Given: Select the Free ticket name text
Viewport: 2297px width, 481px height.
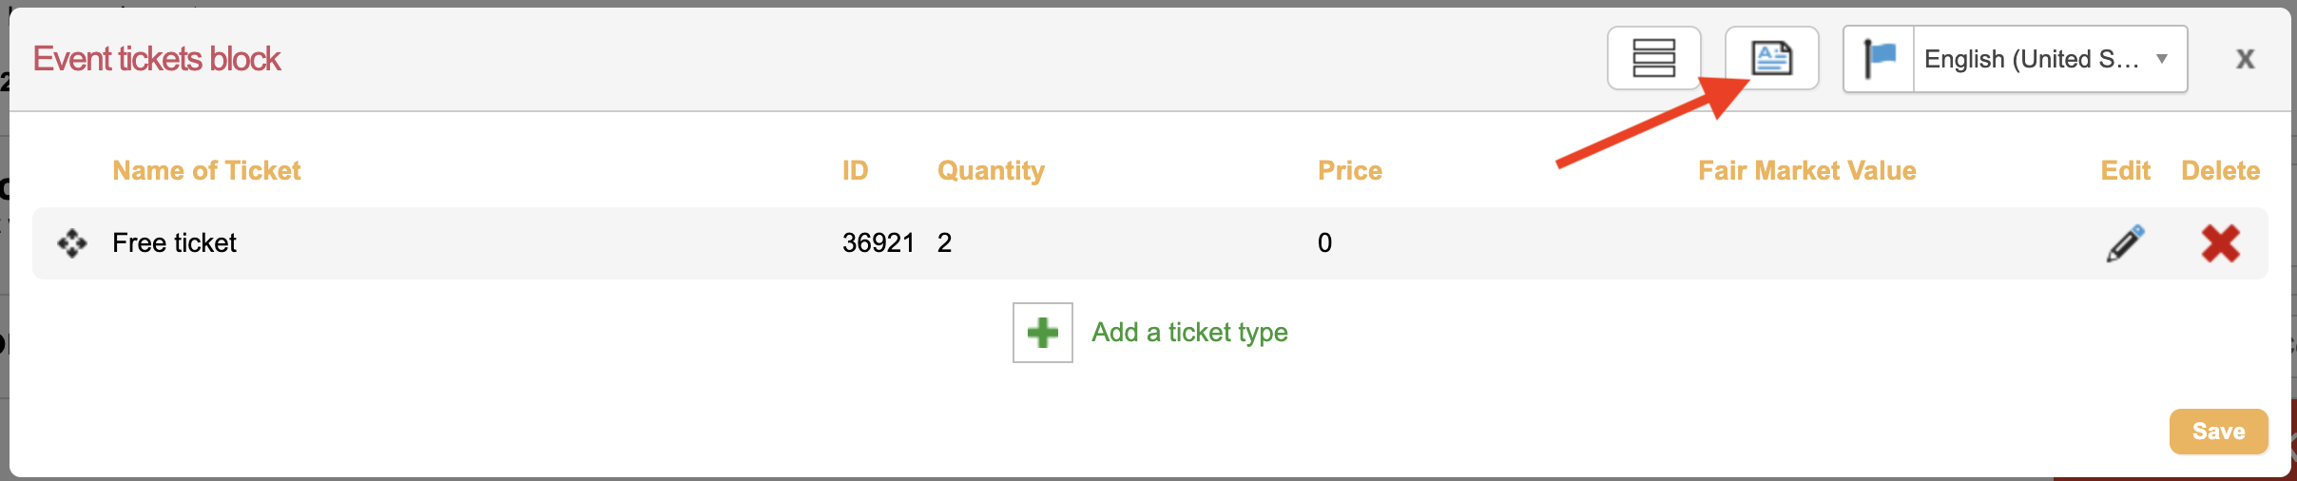Looking at the screenshot, I should [x=174, y=243].
